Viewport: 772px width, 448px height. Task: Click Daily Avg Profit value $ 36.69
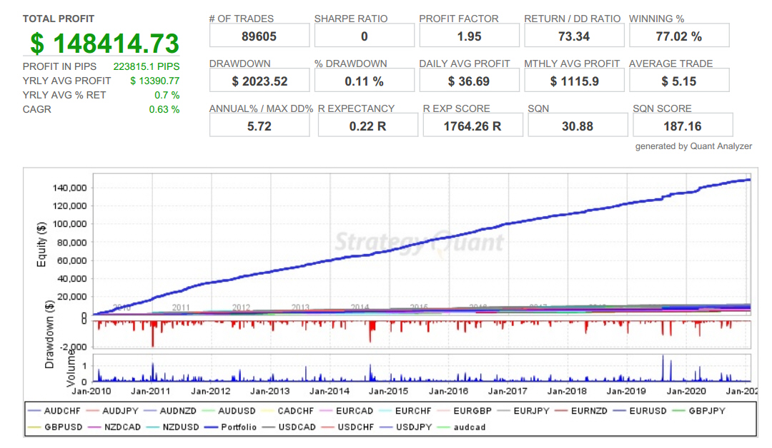tap(469, 81)
